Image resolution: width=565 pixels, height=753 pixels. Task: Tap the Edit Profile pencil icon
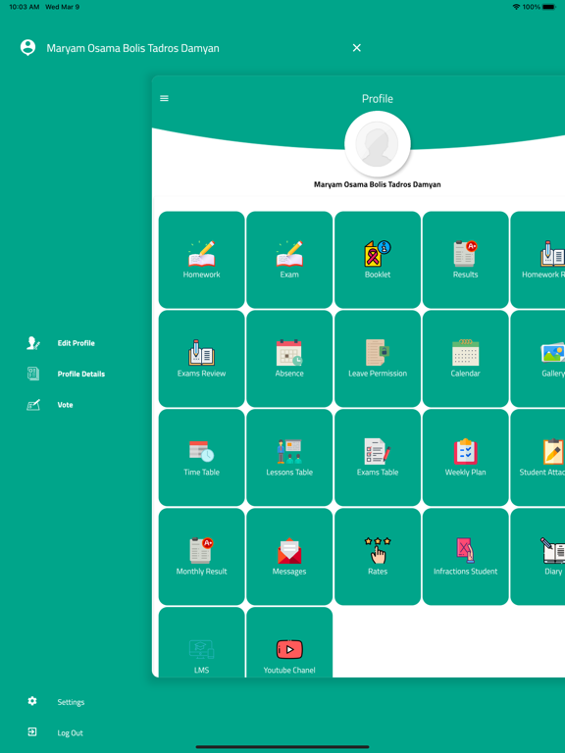tap(33, 343)
